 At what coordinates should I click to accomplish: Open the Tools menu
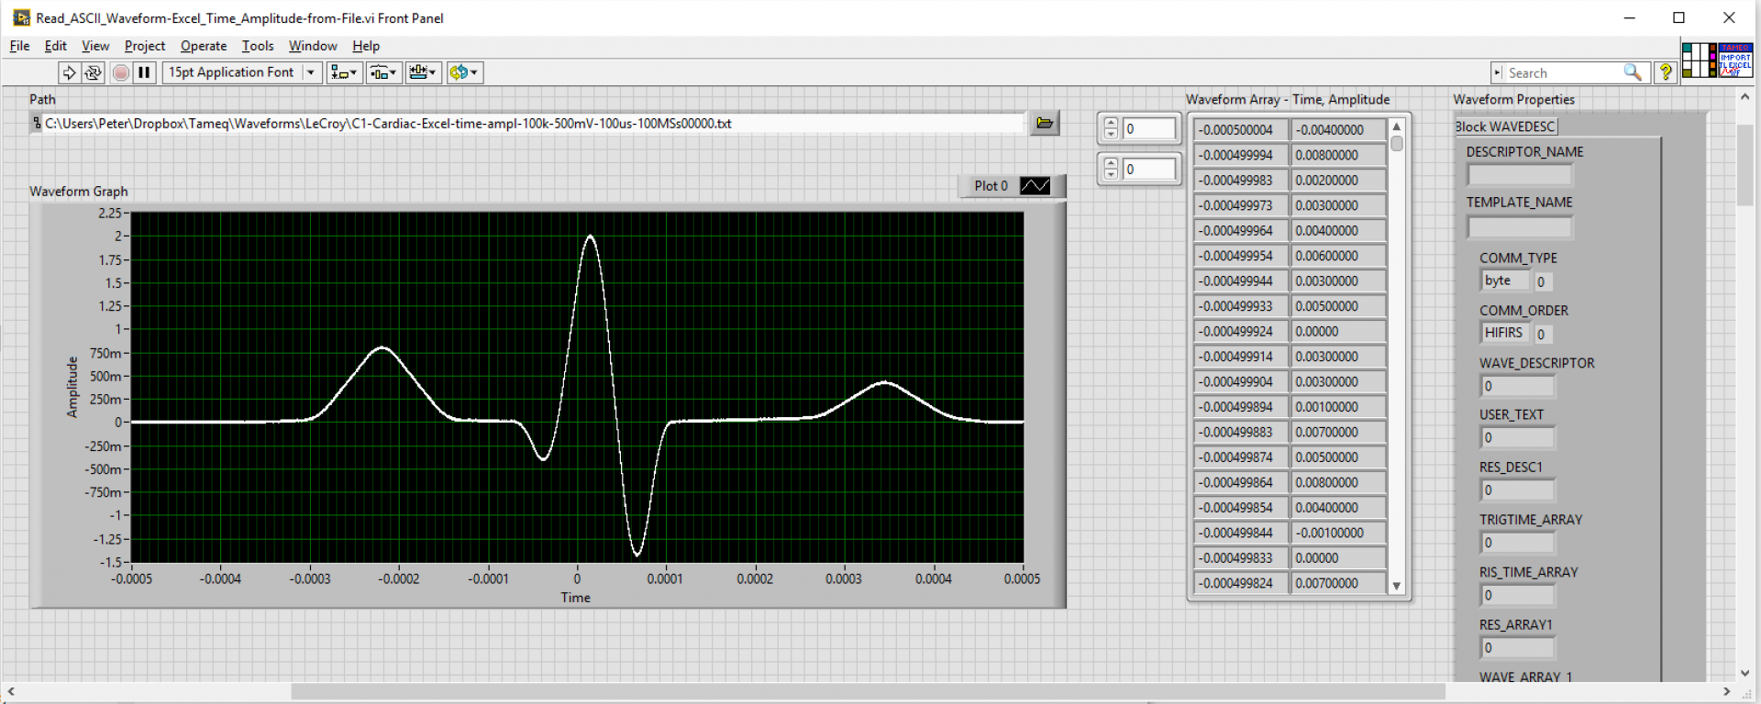click(x=257, y=46)
